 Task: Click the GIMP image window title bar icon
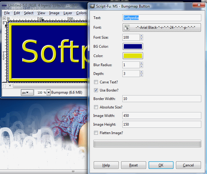[4, 5]
